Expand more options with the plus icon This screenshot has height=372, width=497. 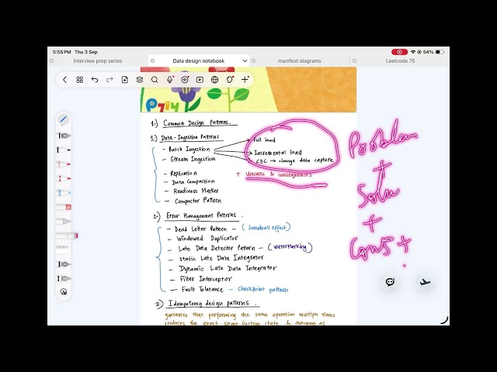coord(245,80)
